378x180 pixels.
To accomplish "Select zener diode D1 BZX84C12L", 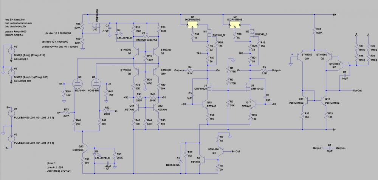I will [181, 161].
